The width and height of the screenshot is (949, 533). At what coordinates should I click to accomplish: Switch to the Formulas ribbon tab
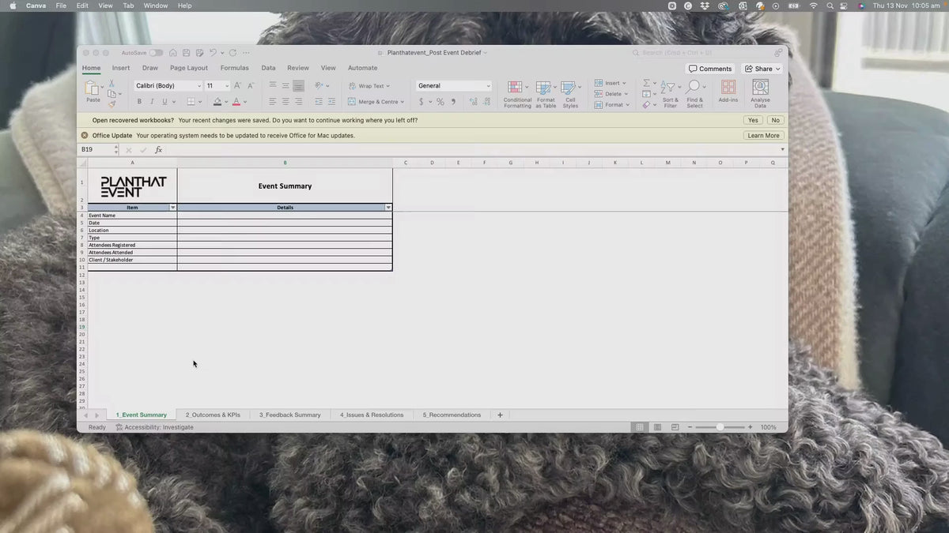234,69
